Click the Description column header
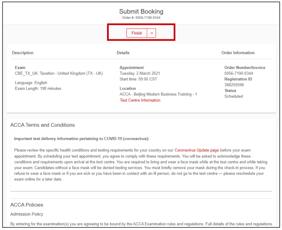Image resolution: width=282 pixels, height=230 pixels. [x=22, y=53]
